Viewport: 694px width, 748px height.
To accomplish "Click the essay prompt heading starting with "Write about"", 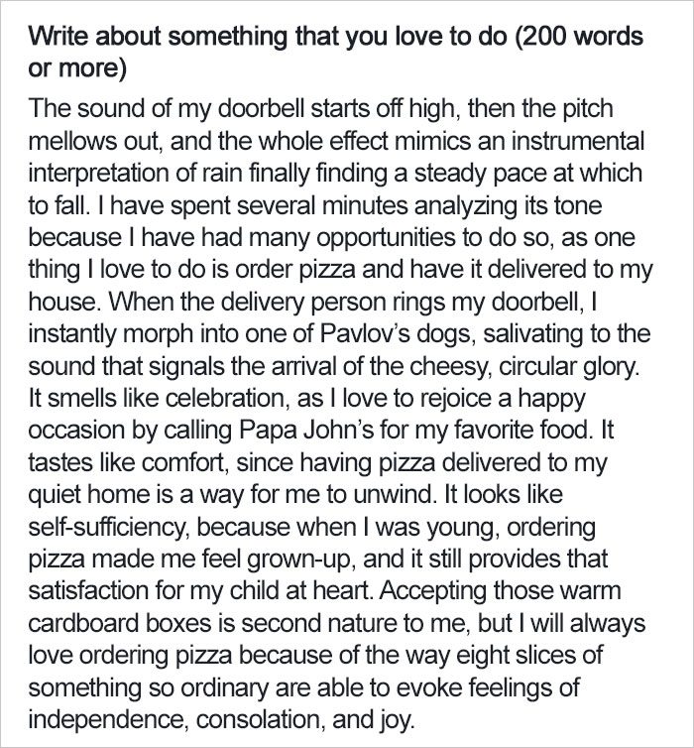I will point(335,52).
